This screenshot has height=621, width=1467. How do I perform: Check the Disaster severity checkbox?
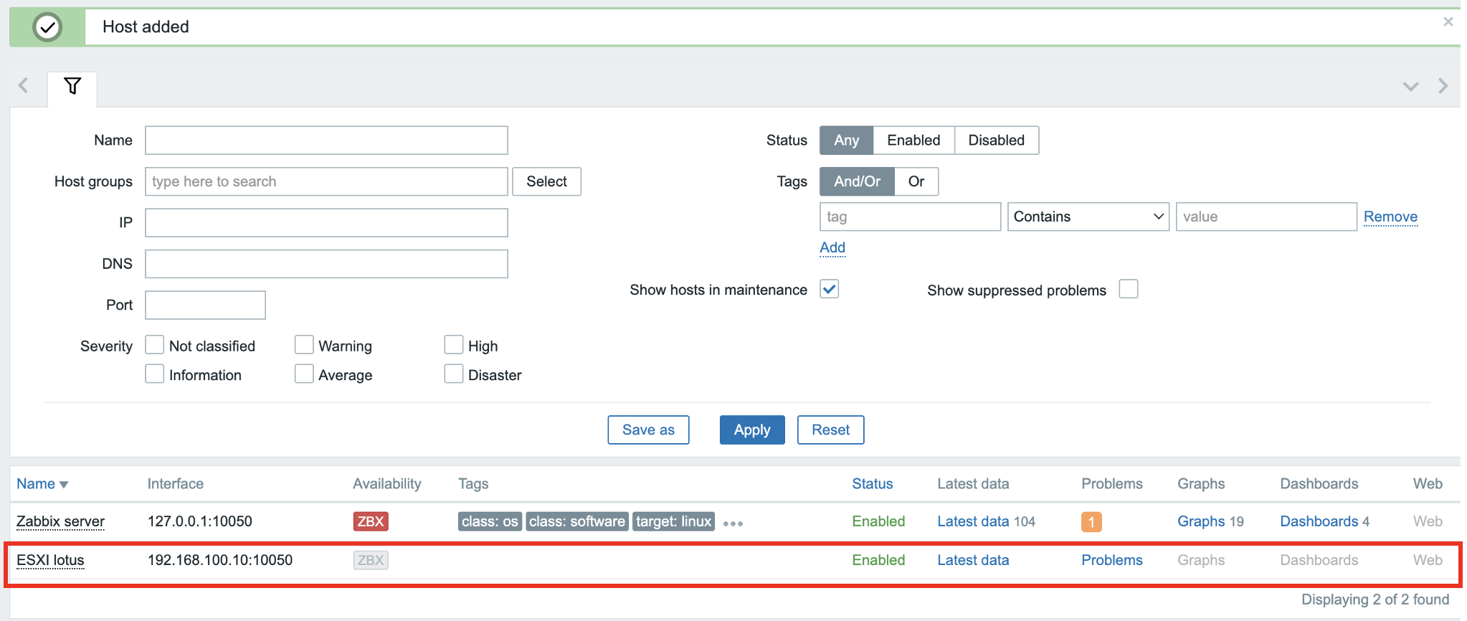[453, 374]
